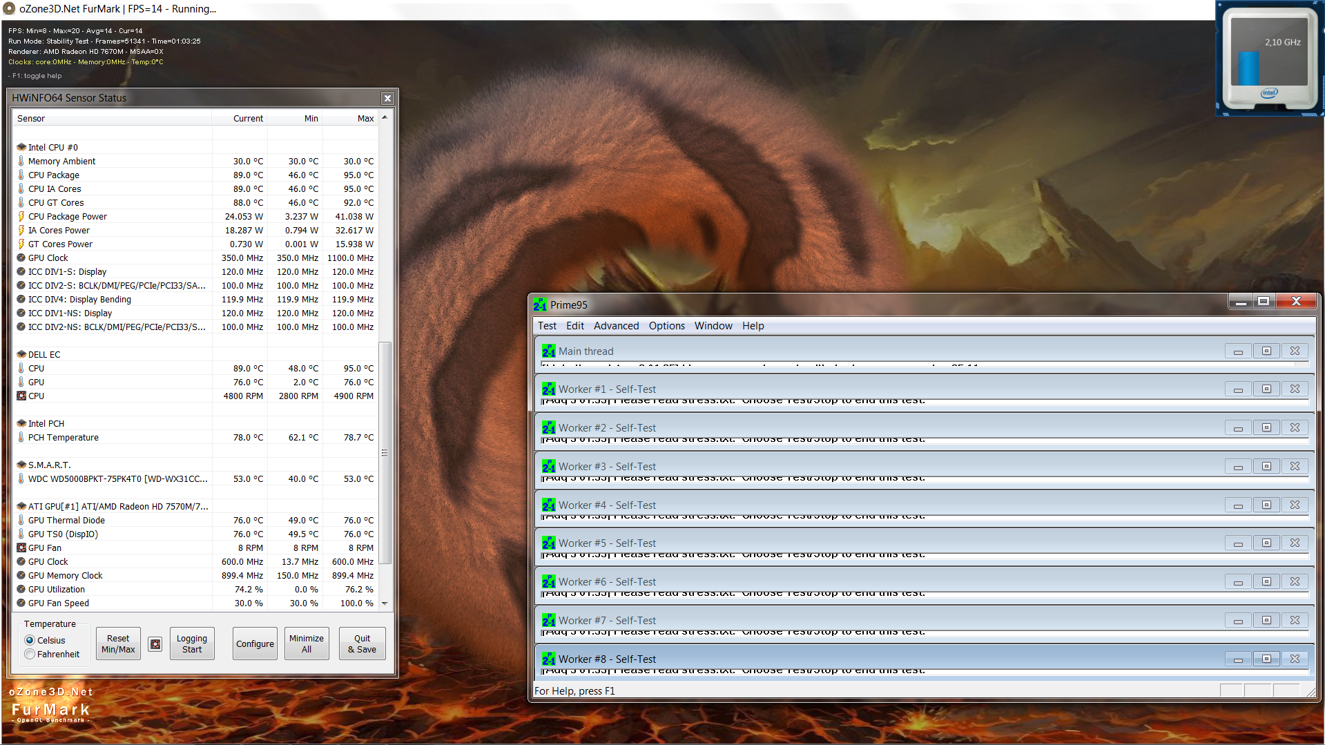The height and width of the screenshot is (745, 1325).
Task: Click the sensor list vertical scrollbar thumb
Action: click(x=385, y=452)
